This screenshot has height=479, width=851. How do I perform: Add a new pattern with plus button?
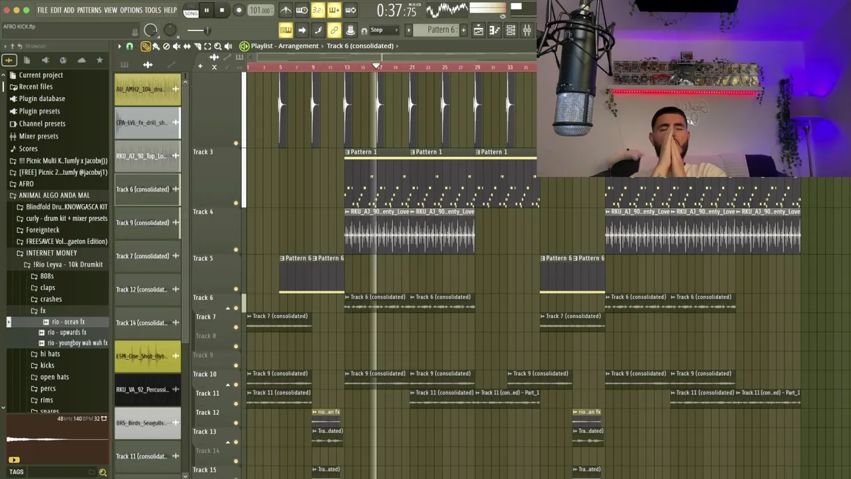[x=465, y=30]
